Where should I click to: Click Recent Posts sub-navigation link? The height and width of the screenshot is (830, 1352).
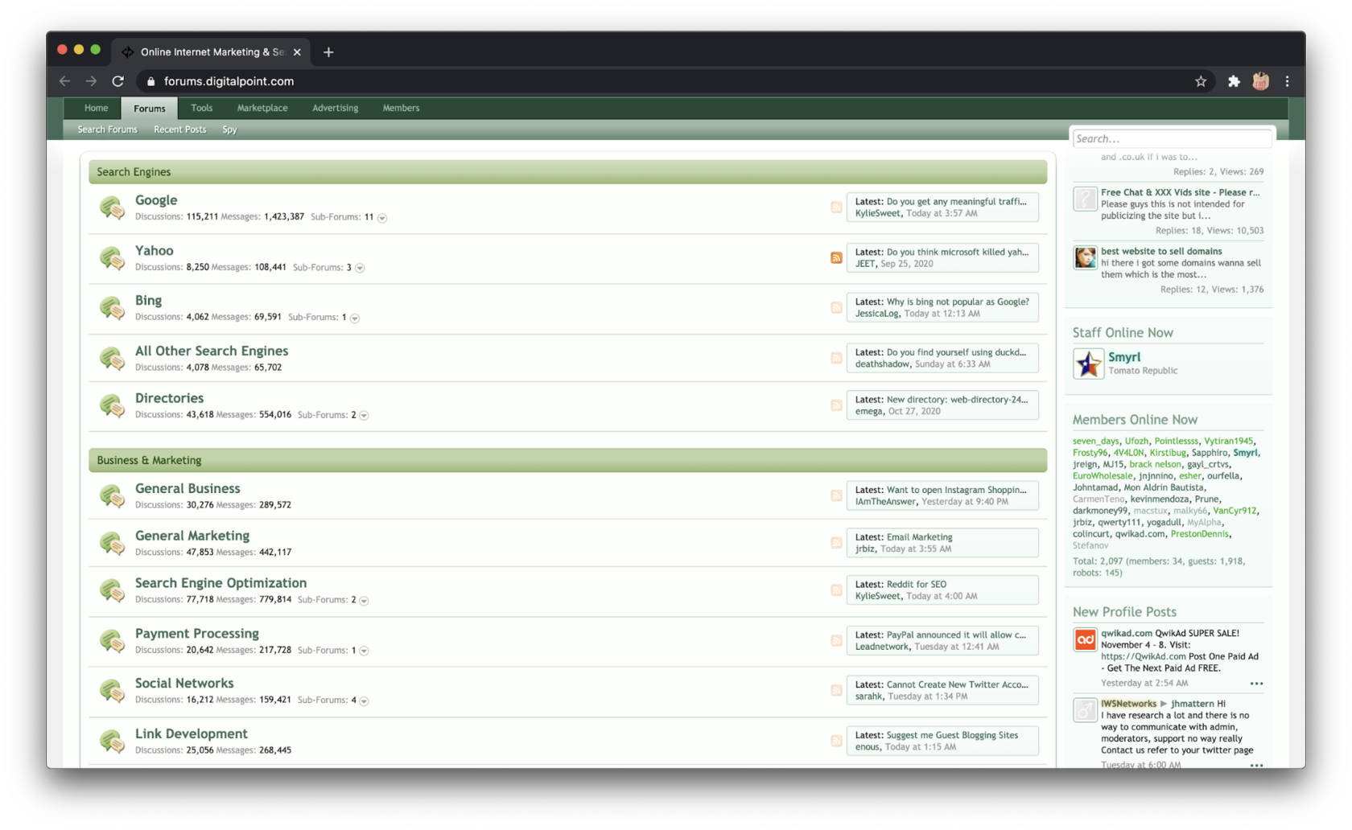pyautogui.click(x=179, y=129)
